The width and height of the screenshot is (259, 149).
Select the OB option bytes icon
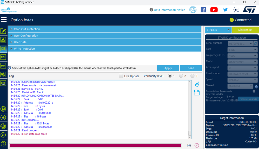[3, 48]
